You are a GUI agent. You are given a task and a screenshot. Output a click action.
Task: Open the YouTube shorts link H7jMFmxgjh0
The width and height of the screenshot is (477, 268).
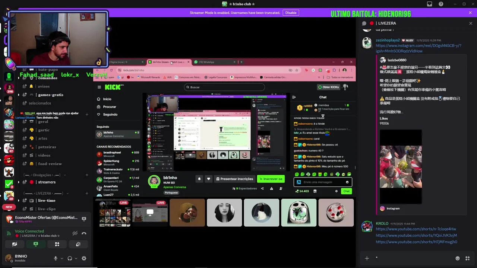tap(416, 242)
